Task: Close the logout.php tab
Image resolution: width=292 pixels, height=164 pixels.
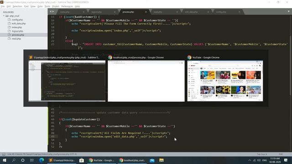Action: coord(115,12)
